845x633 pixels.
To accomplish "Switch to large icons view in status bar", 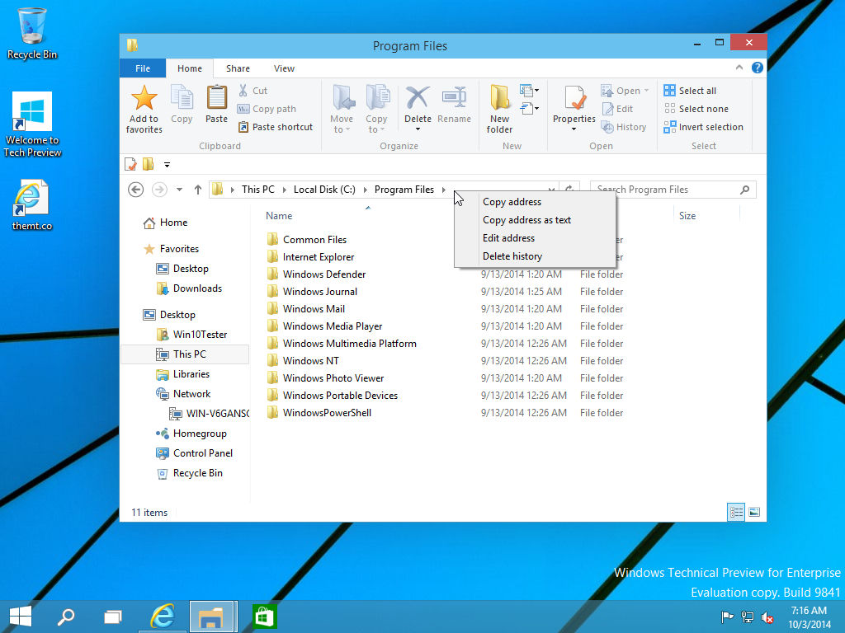I will coord(754,512).
